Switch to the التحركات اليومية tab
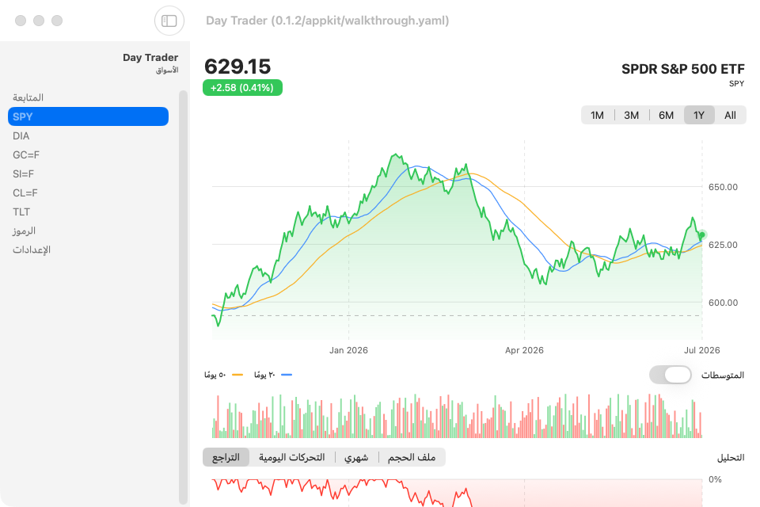The width and height of the screenshot is (760, 507). point(292,457)
